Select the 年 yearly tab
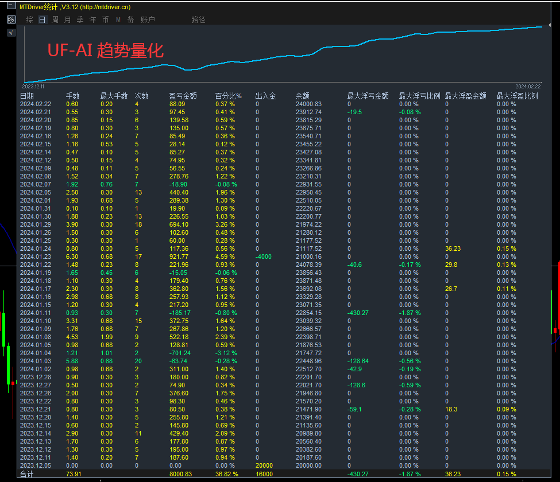 point(93,20)
